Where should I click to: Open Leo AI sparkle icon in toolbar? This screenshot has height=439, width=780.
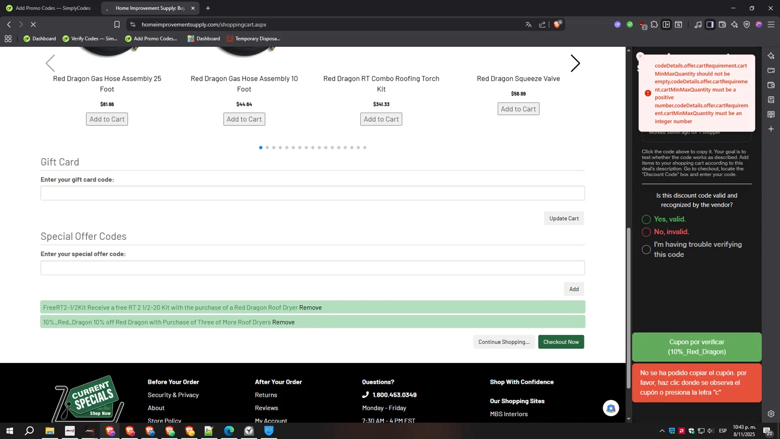pos(734,24)
